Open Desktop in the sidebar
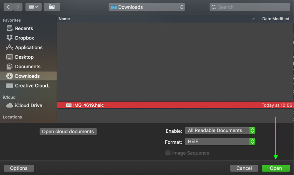This screenshot has width=294, height=175. pyautogui.click(x=24, y=57)
